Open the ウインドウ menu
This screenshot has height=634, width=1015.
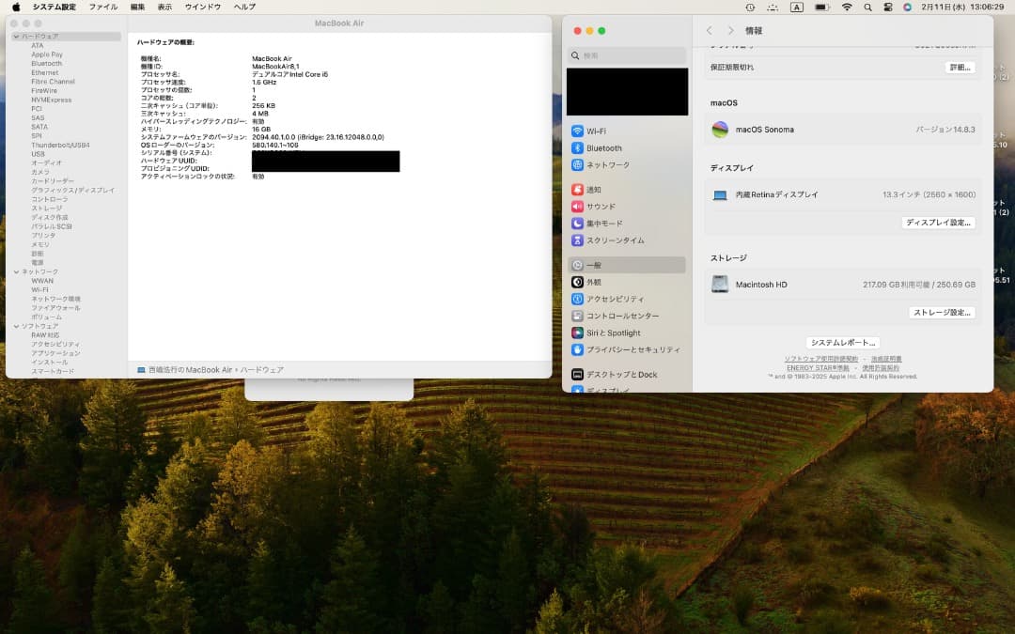point(202,7)
